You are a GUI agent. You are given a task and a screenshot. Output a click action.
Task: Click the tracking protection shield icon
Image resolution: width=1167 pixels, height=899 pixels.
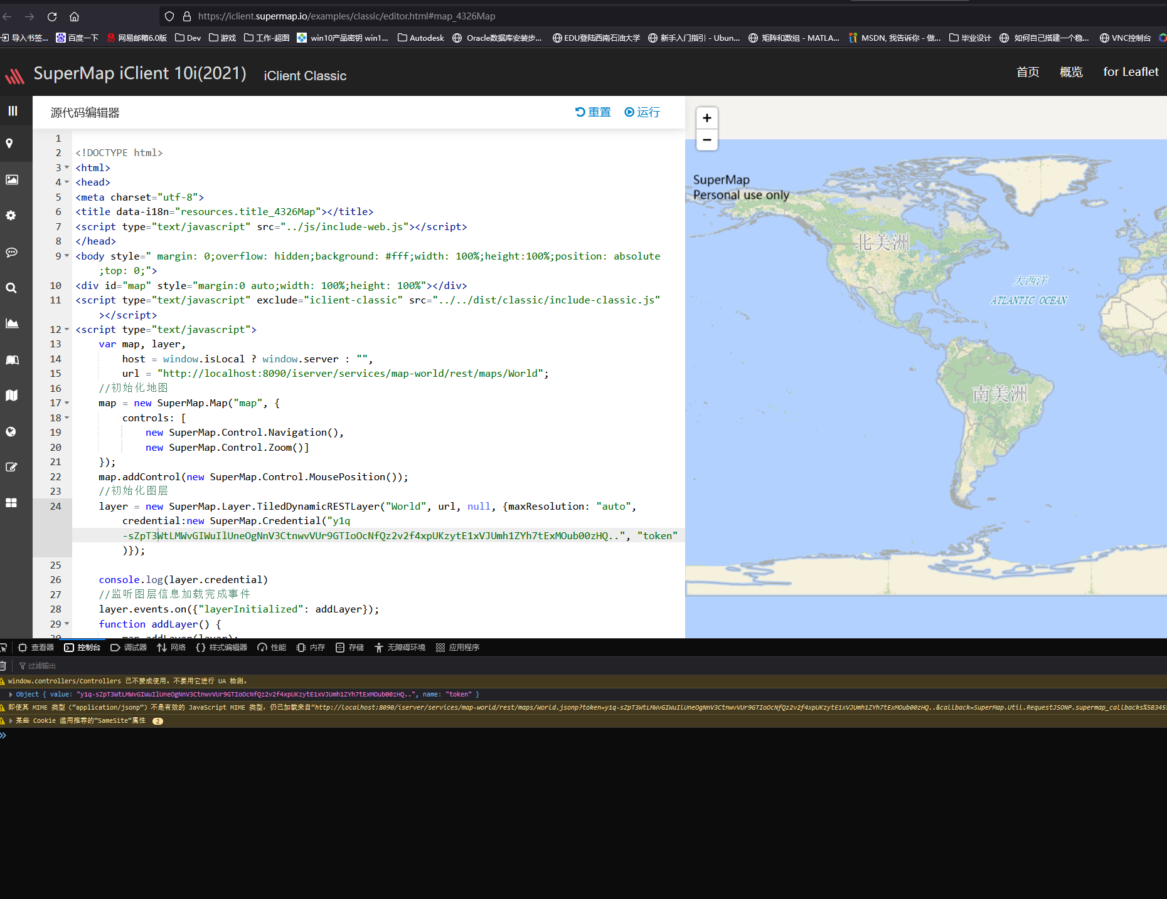[x=169, y=16]
